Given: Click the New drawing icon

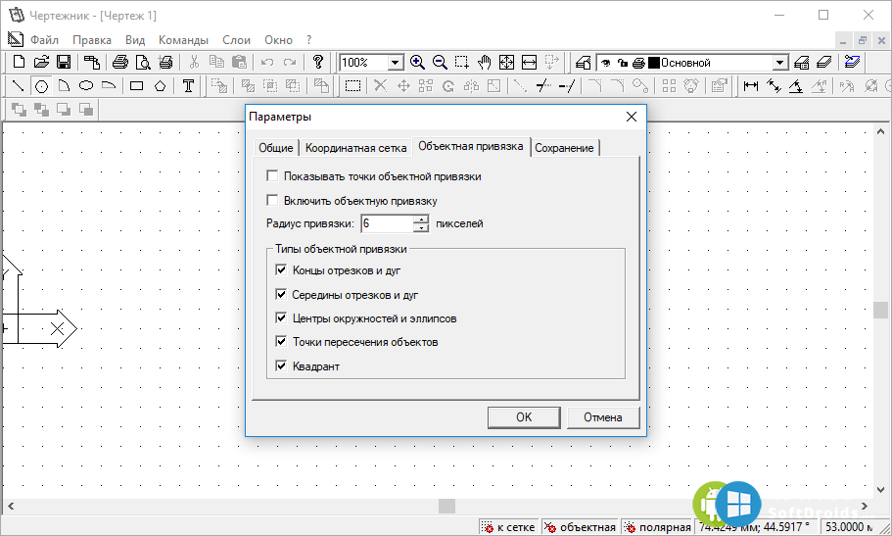Looking at the screenshot, I should [x=19, y=62].
